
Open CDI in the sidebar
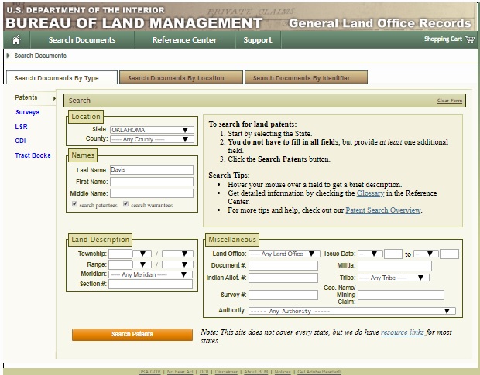[x=20, y=141]
